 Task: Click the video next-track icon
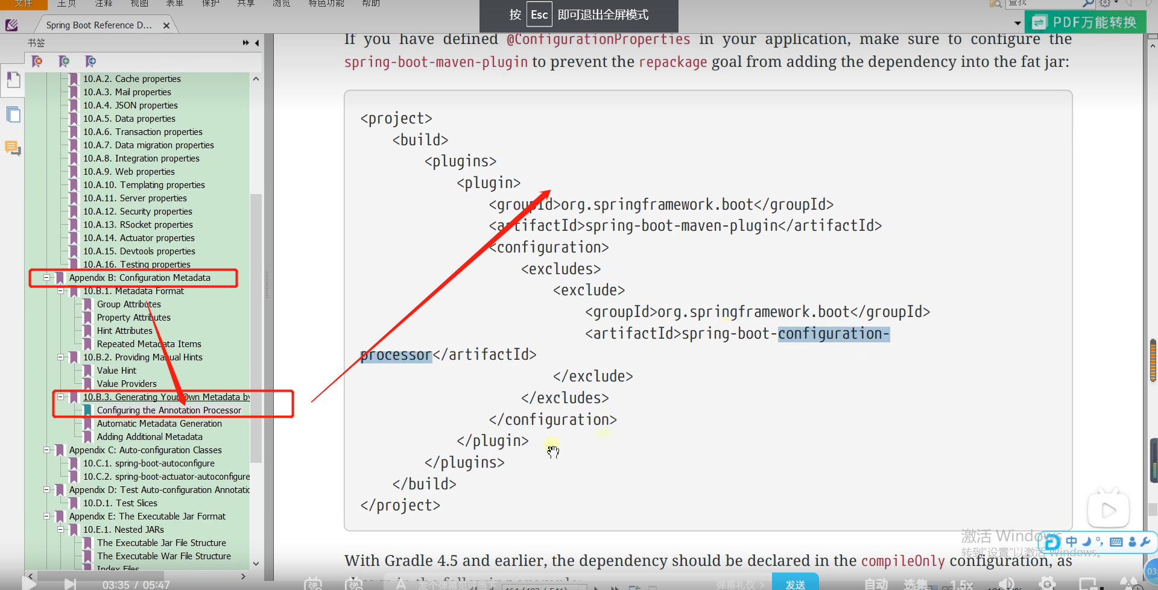point(71,584)
